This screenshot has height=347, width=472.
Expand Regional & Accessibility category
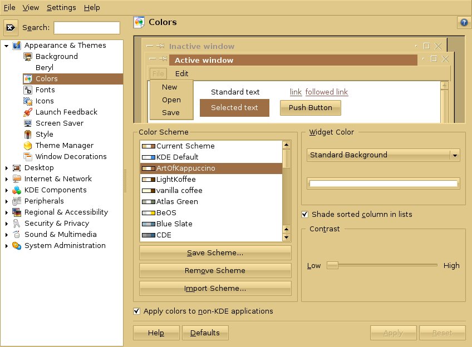(6, 212)
